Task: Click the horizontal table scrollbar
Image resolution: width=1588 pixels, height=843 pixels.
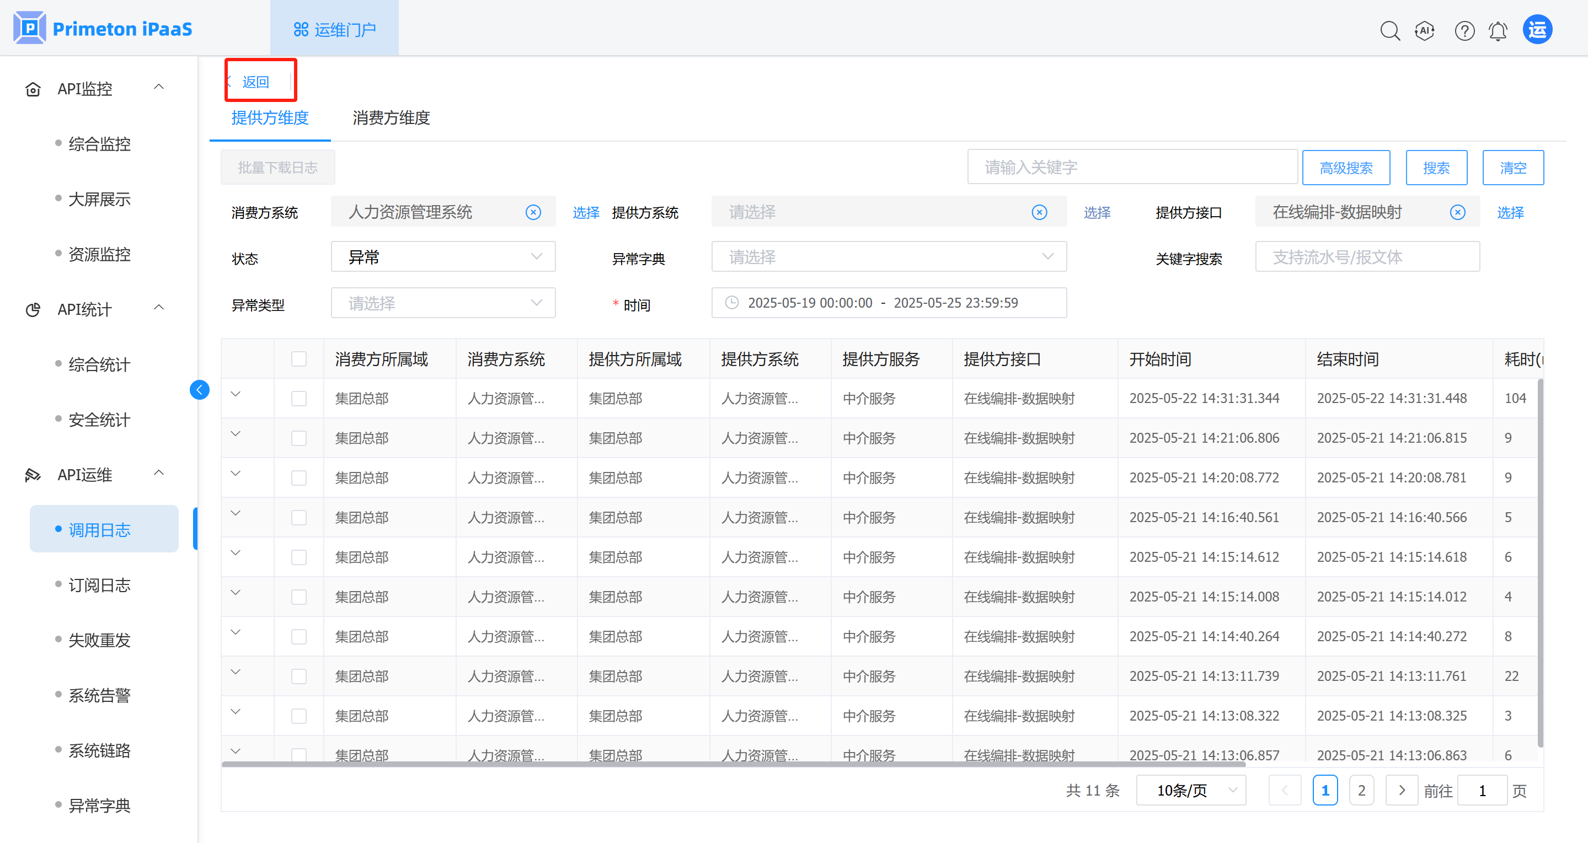Action: (x=734, y=764)
